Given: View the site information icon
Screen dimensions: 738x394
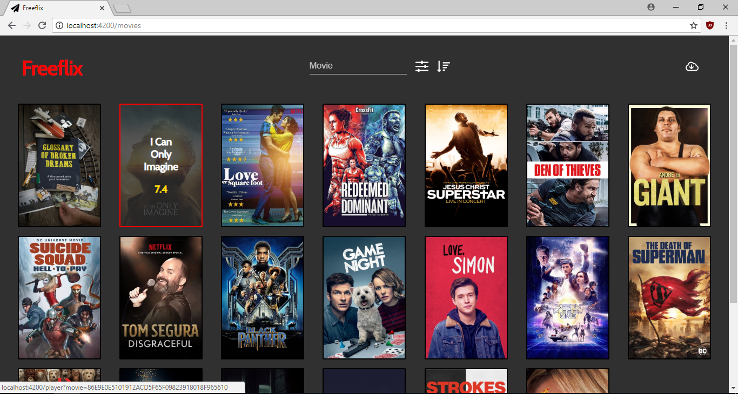Looking at the screenshot, I should point(59,25).
